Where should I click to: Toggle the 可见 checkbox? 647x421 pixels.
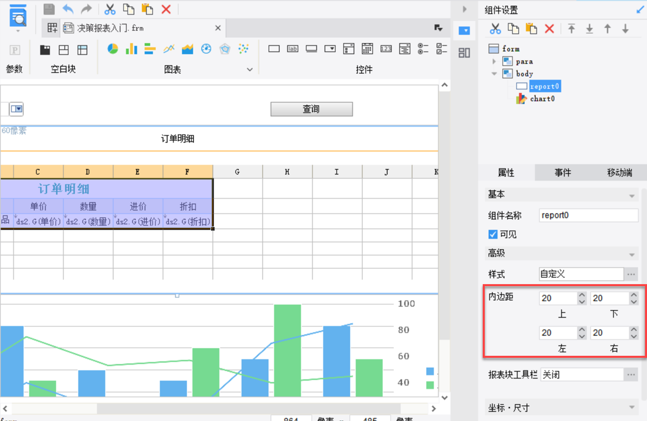pos(493,234)
